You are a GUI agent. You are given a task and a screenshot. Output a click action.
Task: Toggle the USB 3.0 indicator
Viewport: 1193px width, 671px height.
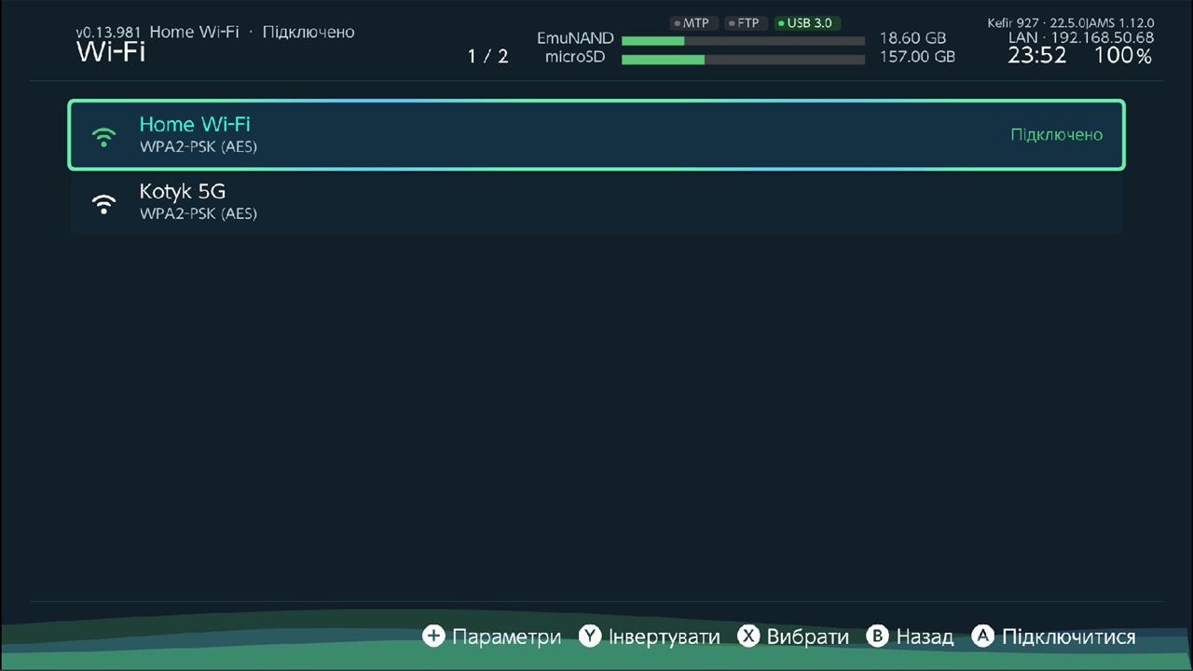pos(805,23)
